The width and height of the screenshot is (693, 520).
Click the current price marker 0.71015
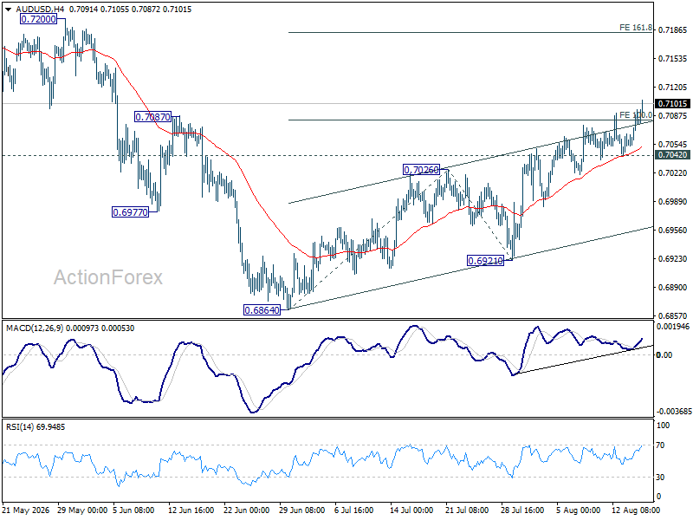click(672, 103)
